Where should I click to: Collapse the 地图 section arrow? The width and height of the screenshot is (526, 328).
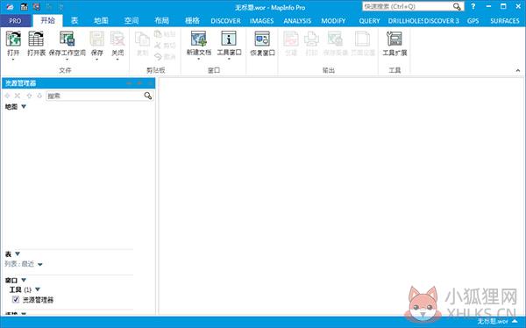point(24,107)
